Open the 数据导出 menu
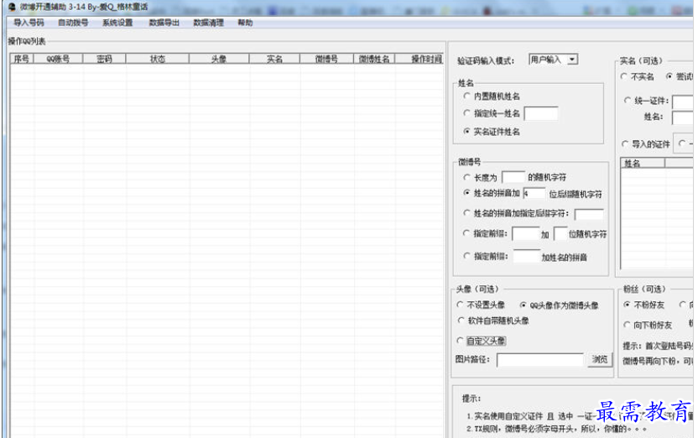 pyautogui.click(x=164, y=23)
